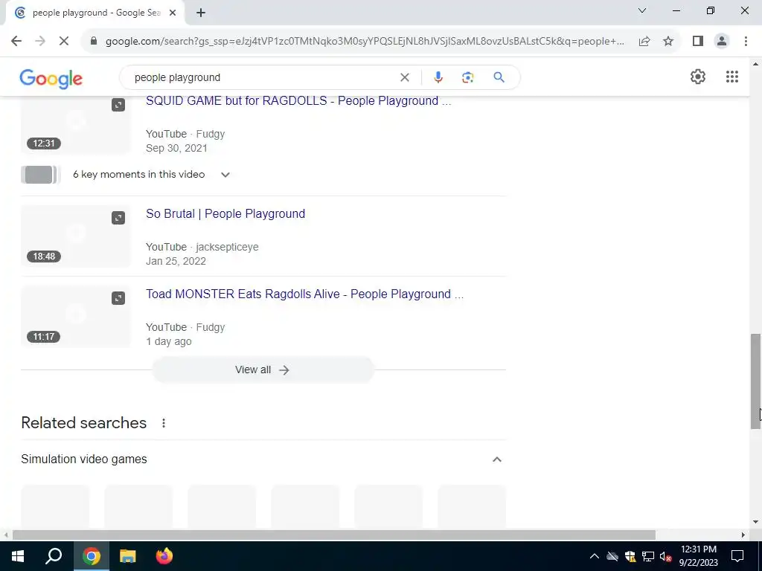Search by image with the camera icon
Screen dimensions: 762x571
pyautogui.click(x=467, y=77)
